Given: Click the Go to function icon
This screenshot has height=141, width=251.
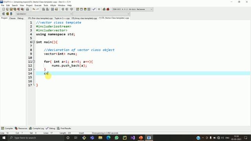Looking at the screenshot, I should [x=52, y=9].
